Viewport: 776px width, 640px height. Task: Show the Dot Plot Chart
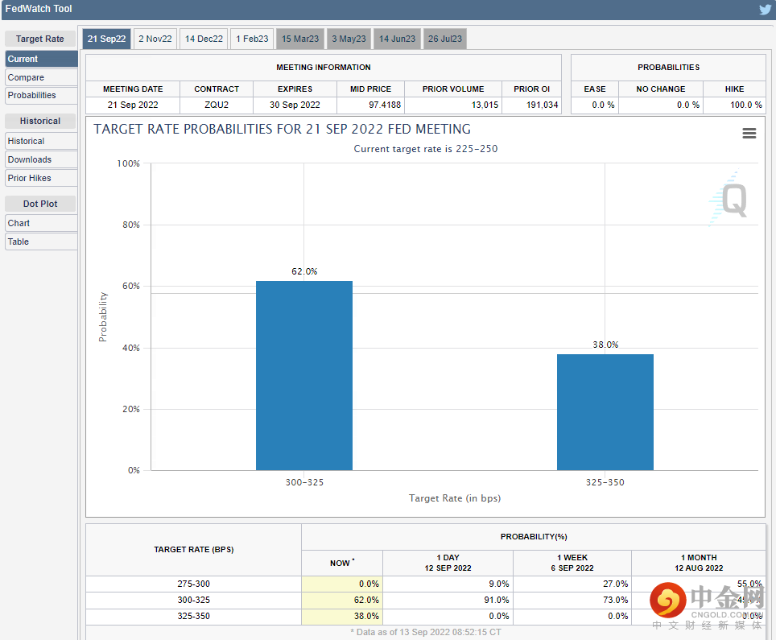point(41,223)
